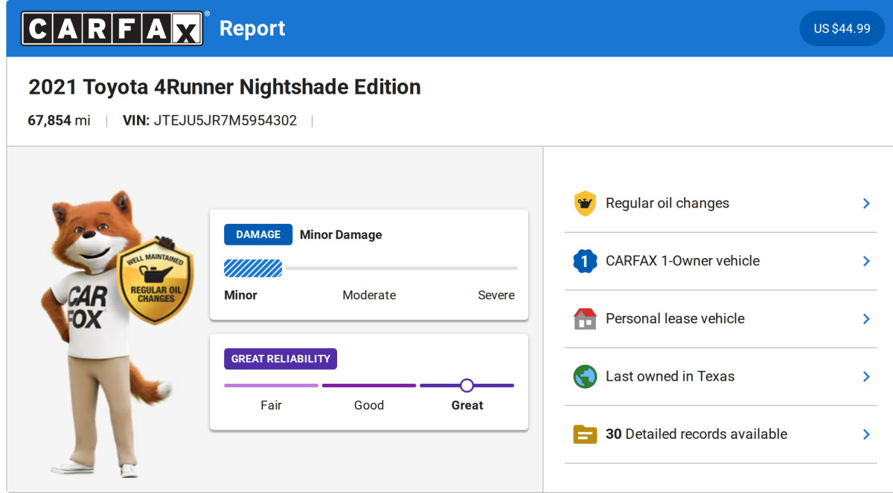Open Last owned in Texas chevron
This screenshot has width=893, height=493.
(x=866, y=376)
